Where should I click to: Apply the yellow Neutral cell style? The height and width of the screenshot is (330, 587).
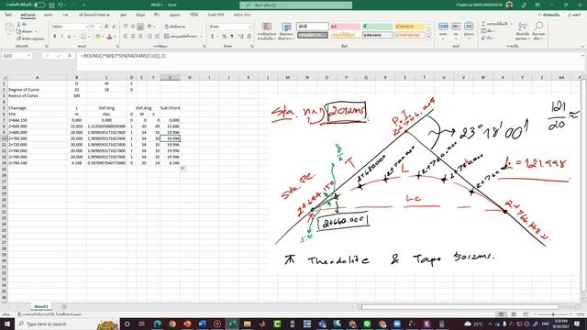tap(410, 27)
